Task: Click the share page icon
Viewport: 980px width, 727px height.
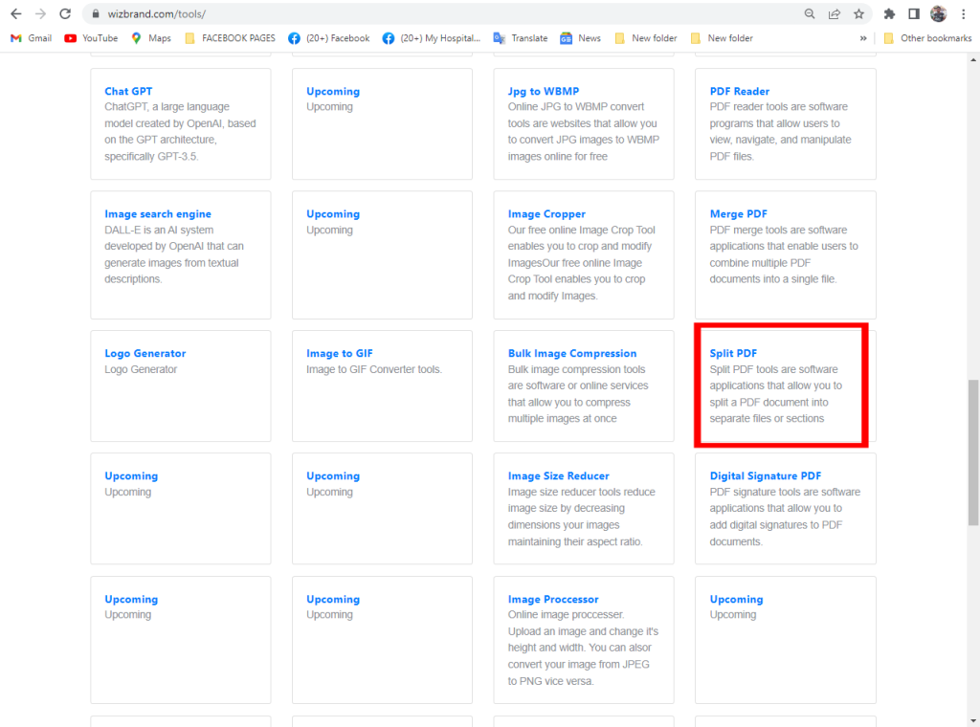Action: point(835,14)
